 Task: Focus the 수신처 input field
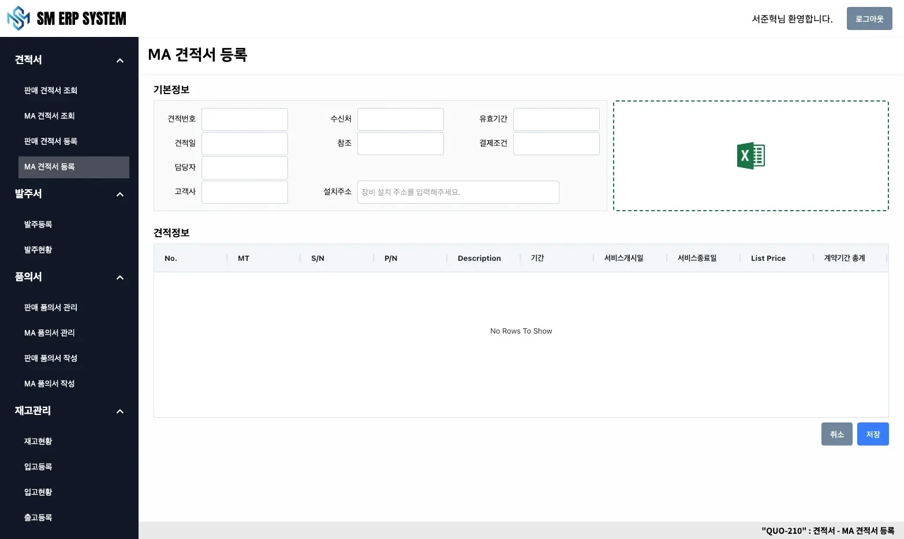pos(401,119)
